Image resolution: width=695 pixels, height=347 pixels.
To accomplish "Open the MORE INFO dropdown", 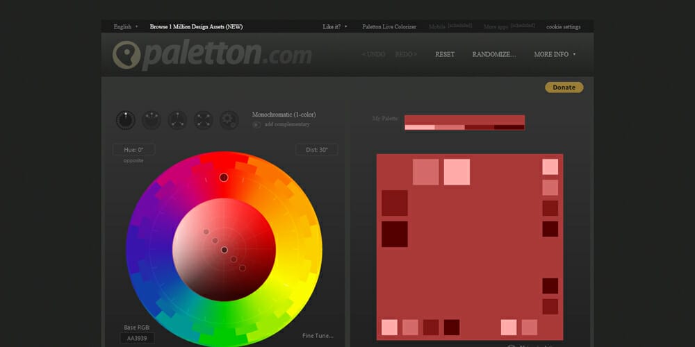I will 555,54.
